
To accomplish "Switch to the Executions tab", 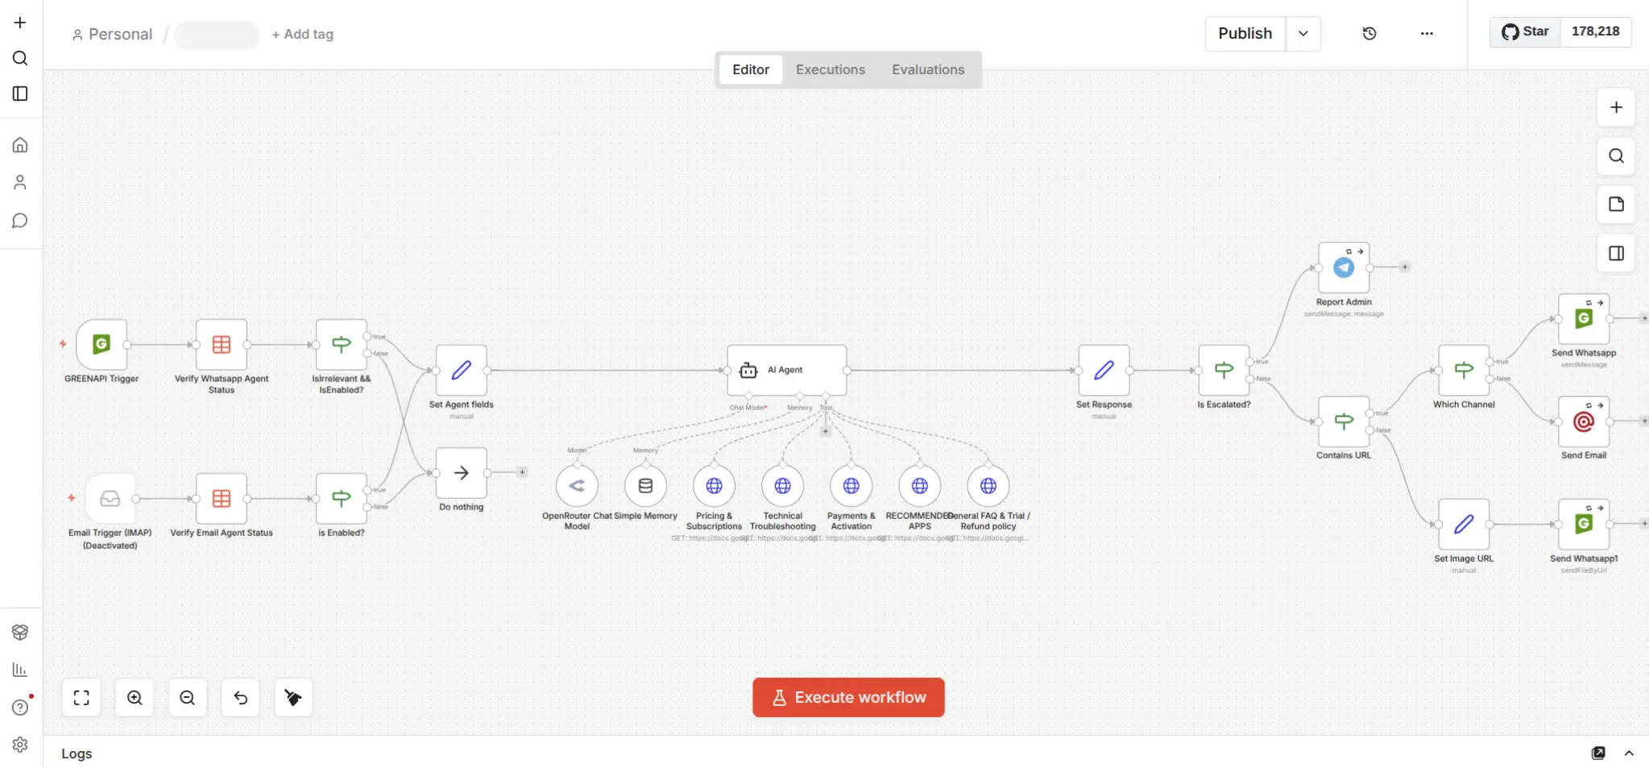I will point(830,70).
